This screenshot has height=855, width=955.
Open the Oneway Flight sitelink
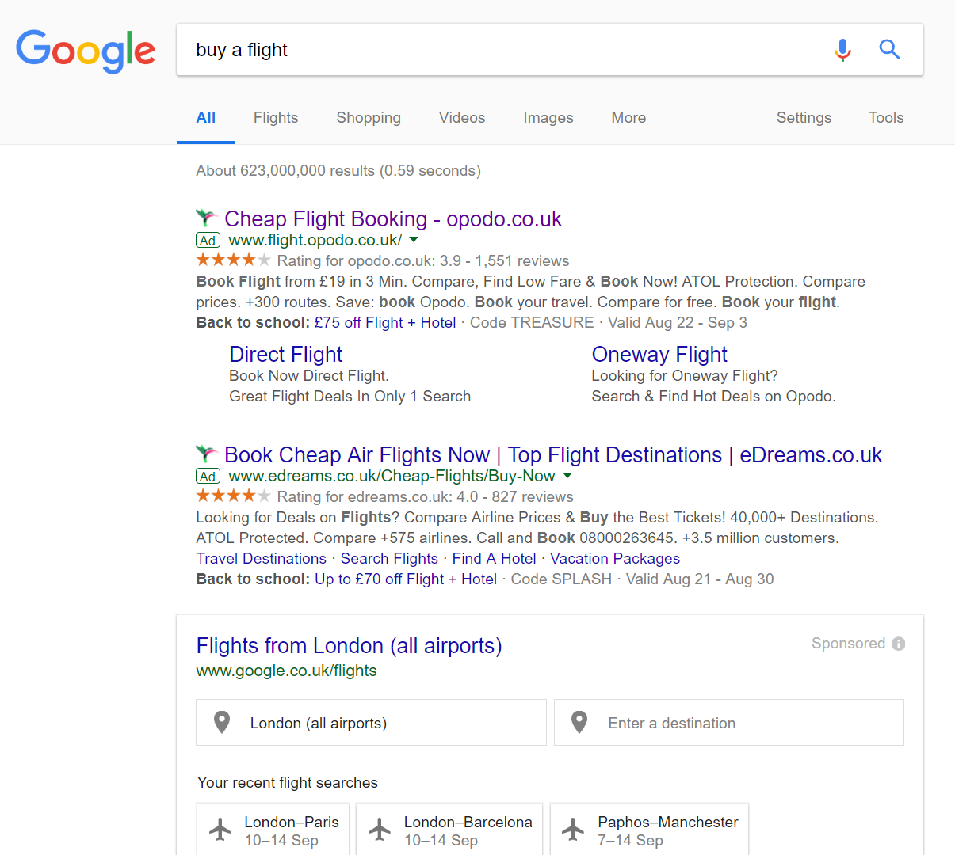coord(659,354)
